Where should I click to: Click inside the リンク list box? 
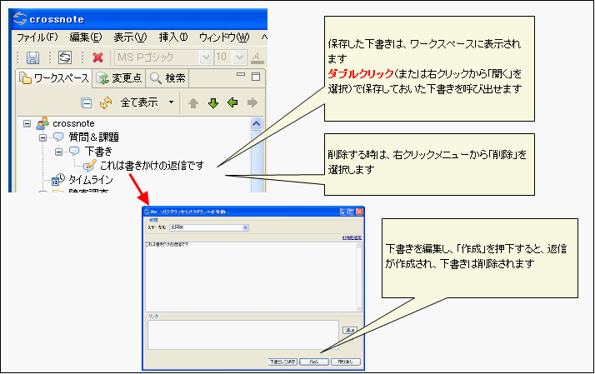[242, 335]
